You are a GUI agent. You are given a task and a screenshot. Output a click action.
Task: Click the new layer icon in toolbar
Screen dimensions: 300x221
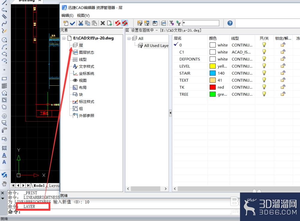click(x=66, y=23)
